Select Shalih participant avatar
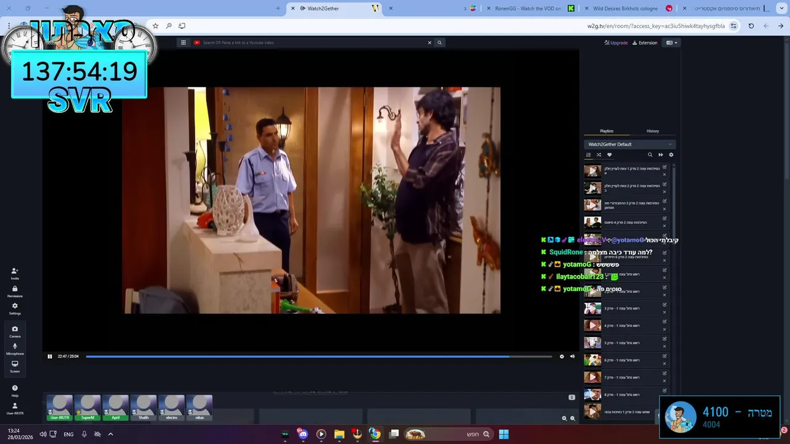The image size is (790, 444). pyautogui.click(x=143, y=408)
